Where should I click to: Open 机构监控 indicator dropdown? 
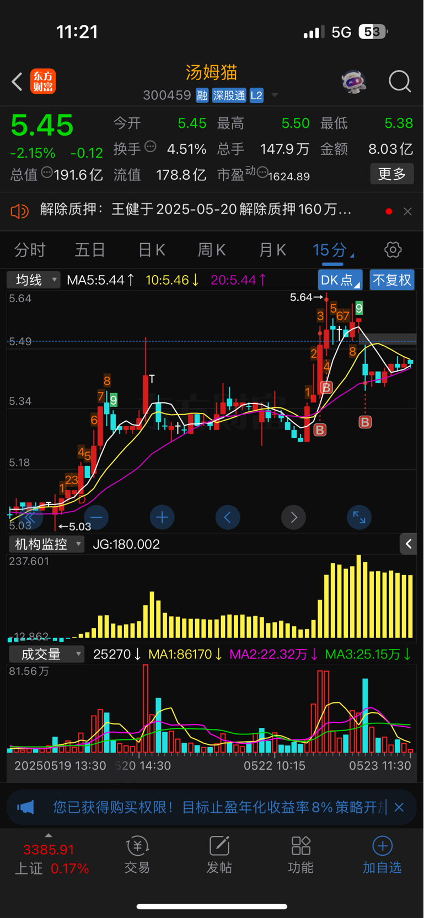pyautogui.click(x=46, y=544)
